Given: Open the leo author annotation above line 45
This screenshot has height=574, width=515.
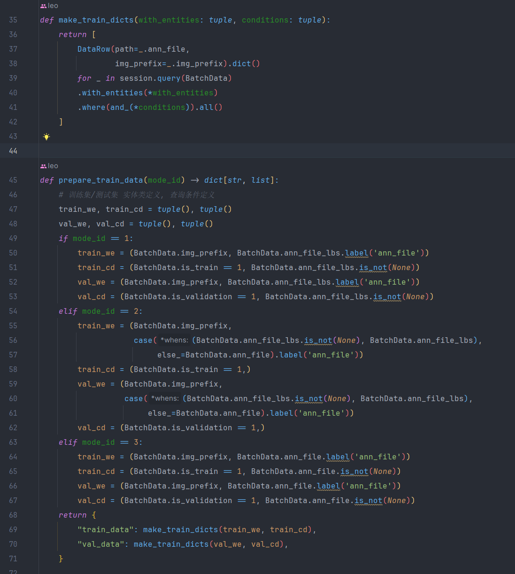Looking at the screenshot, I should pos(53,166).
